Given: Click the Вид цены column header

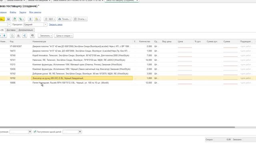Looking at the screenshot, I should (x=169, y=42).
